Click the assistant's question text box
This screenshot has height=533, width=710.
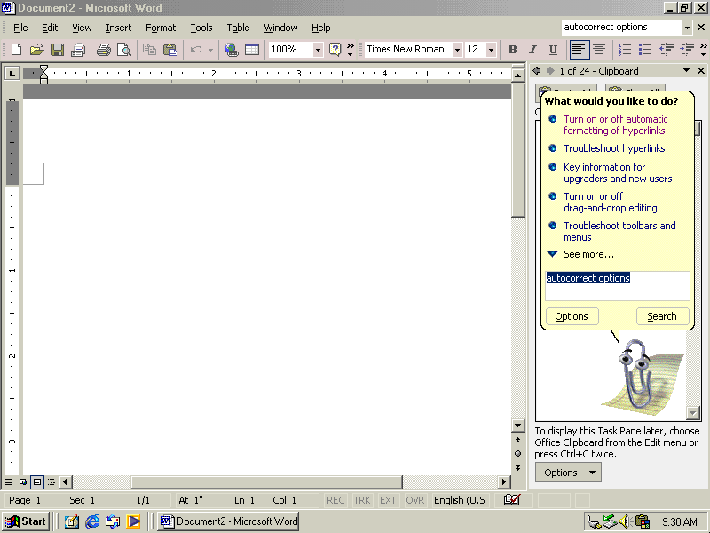tap(618, 286)
